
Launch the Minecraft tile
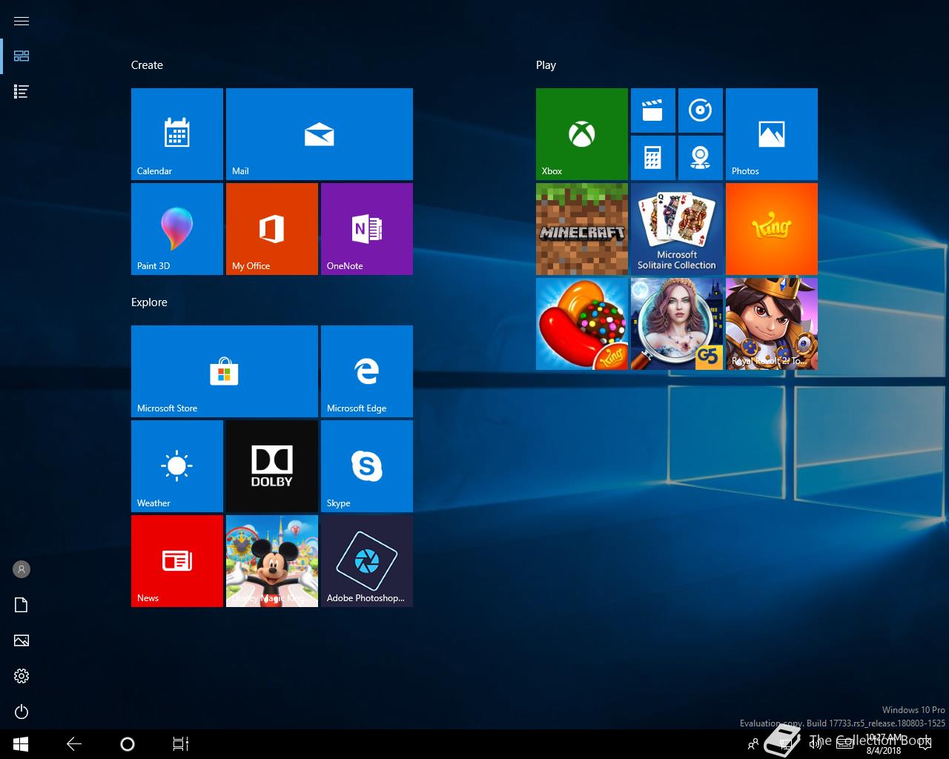coord(582,229)
